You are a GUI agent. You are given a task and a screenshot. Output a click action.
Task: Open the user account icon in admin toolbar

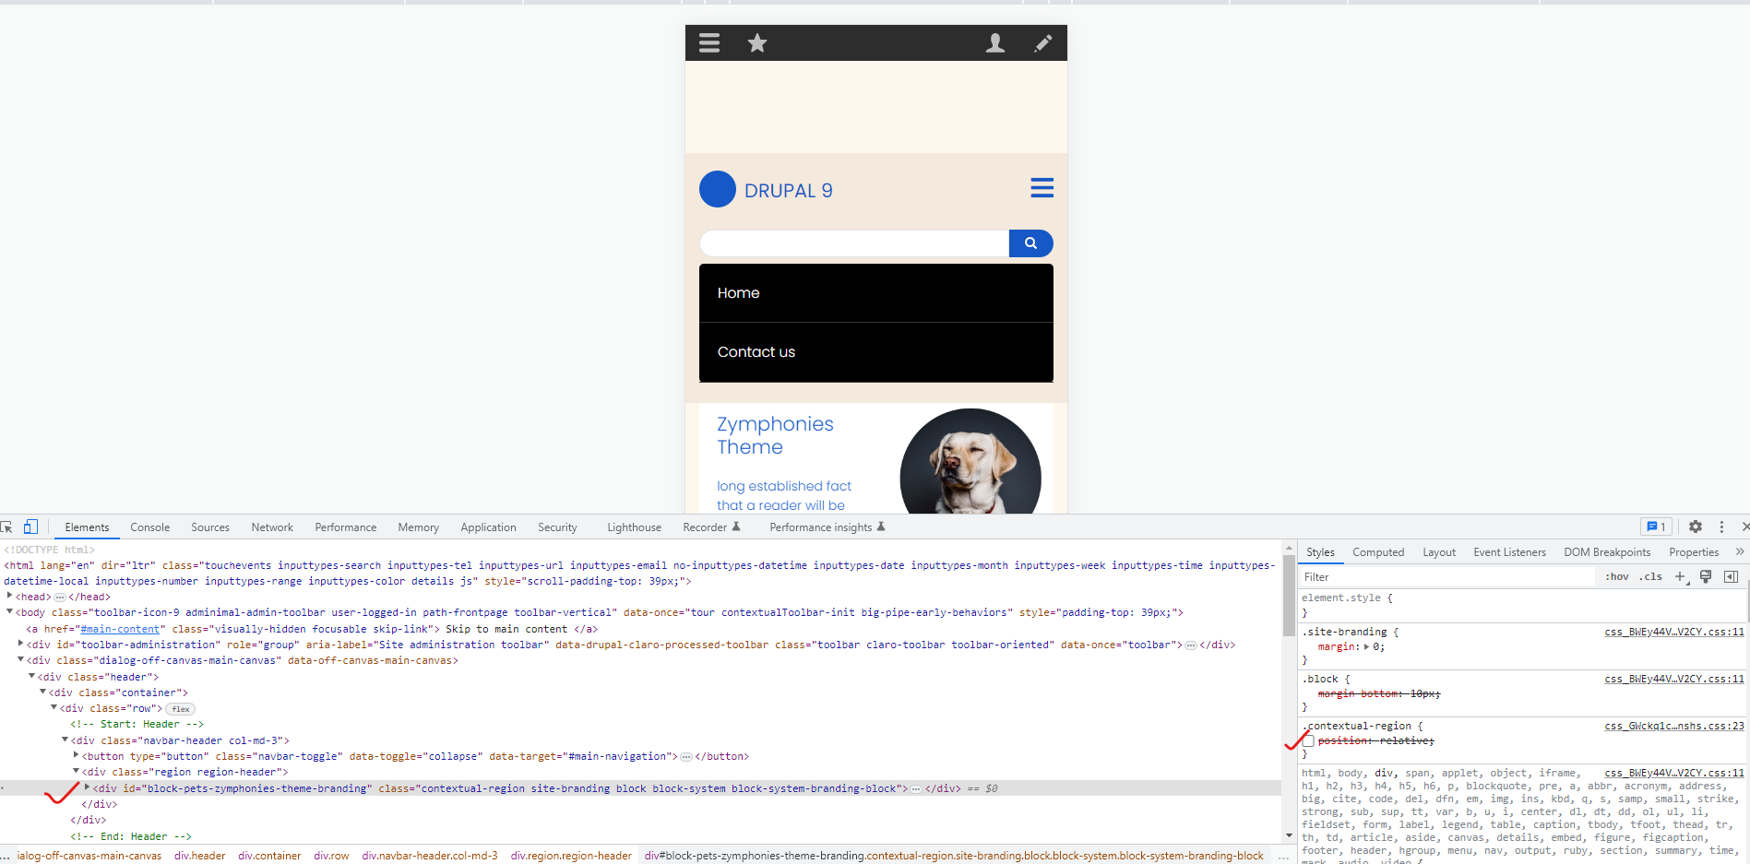(x=995, y=42)
